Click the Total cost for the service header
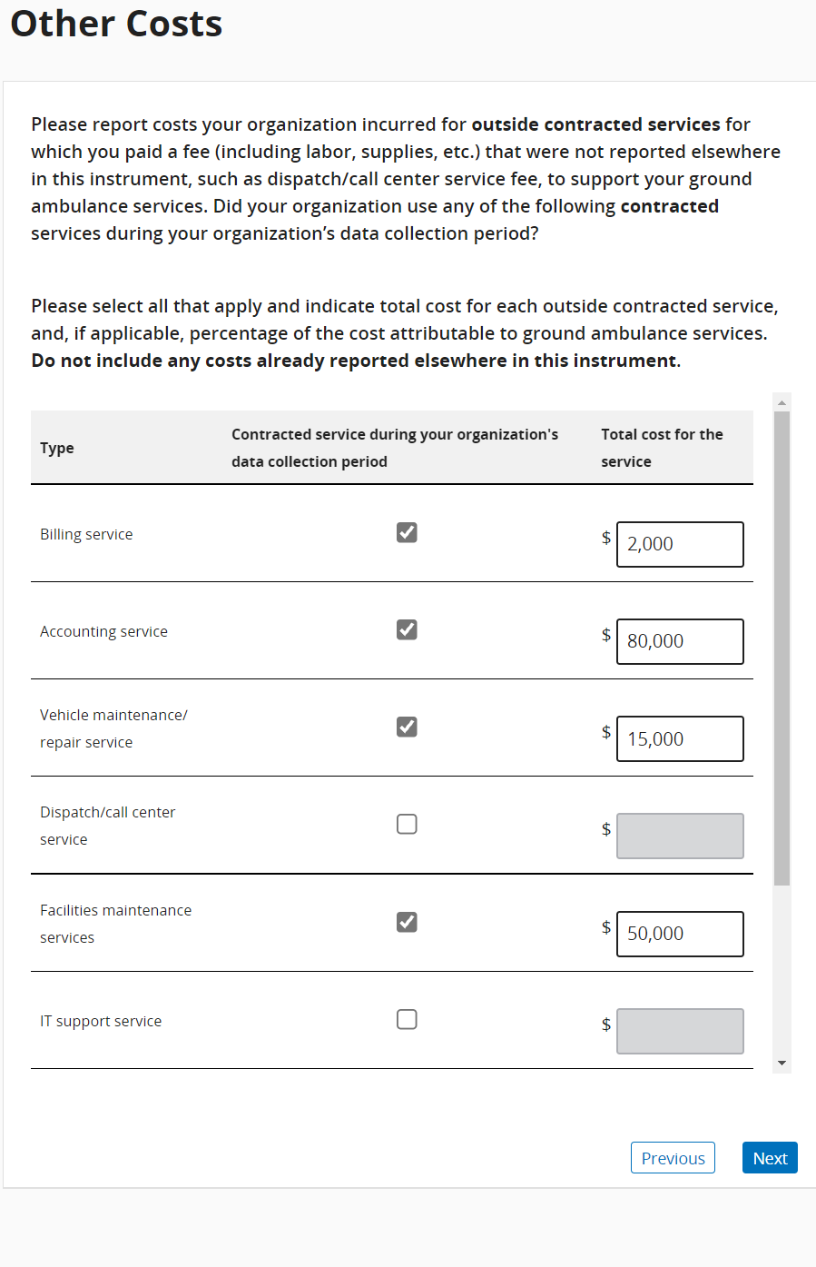Viewport: 816px width, 1267px height. pos(662,448)
